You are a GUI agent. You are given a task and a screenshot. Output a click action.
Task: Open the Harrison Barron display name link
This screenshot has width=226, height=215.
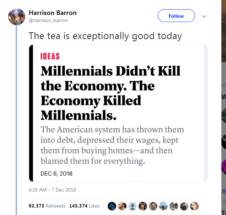[52, 13]
